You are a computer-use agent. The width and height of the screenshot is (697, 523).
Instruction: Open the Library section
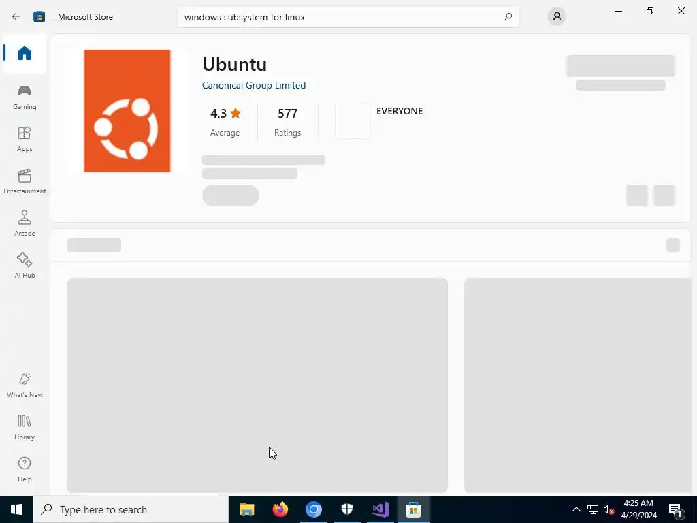click(x=25, y=428)
